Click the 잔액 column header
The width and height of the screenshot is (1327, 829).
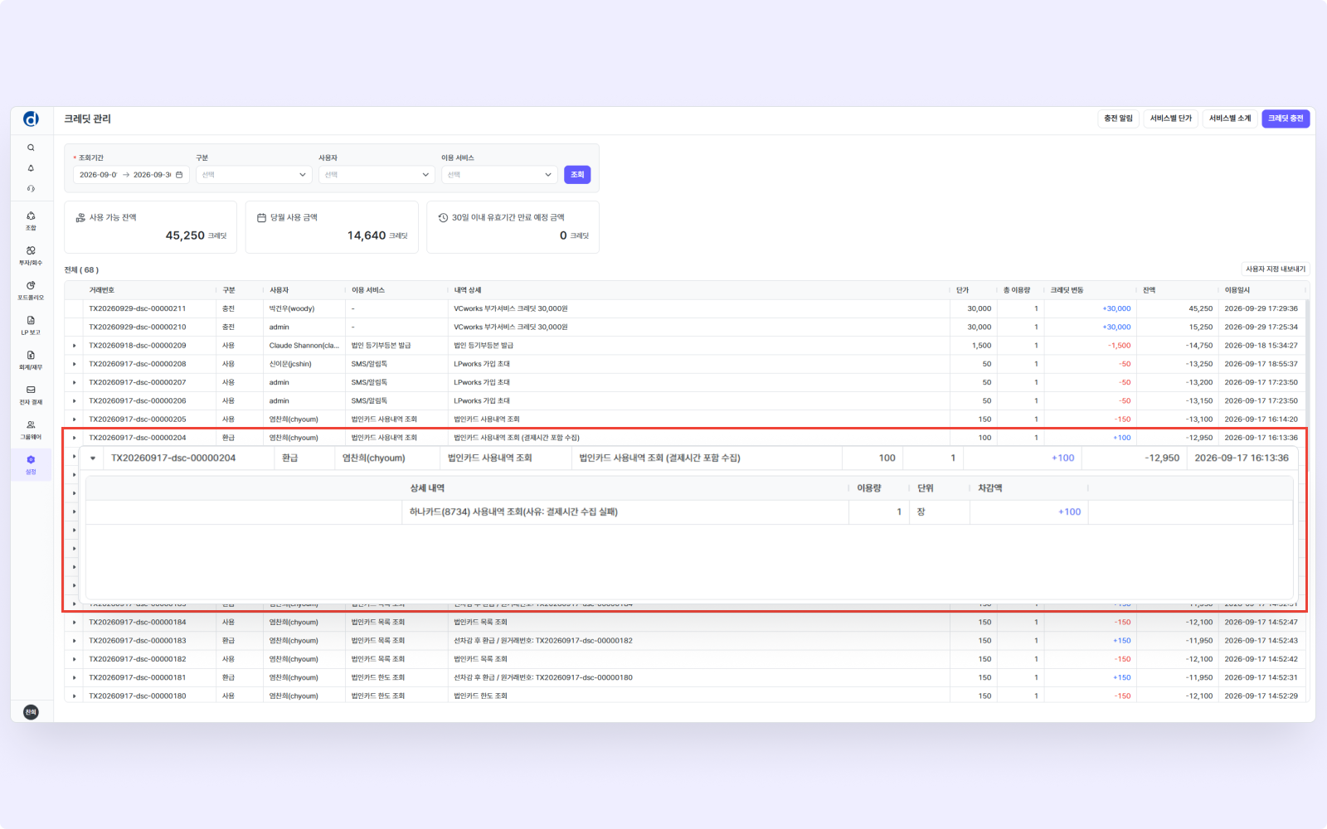point(1149,290)
